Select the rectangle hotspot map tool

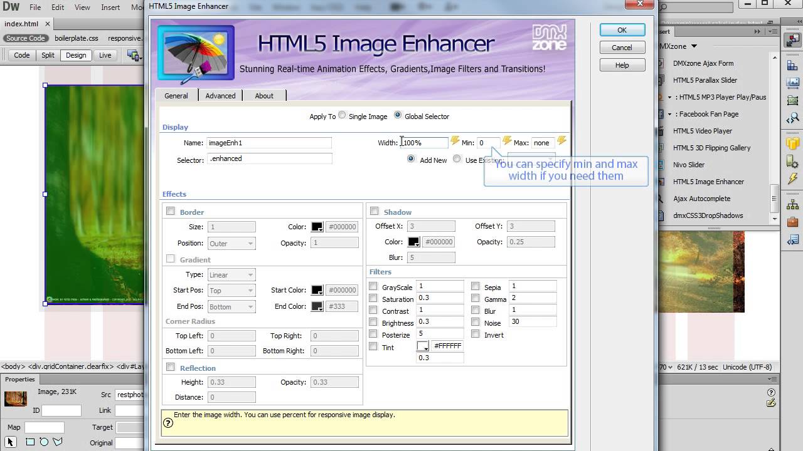tap(30, 442)
